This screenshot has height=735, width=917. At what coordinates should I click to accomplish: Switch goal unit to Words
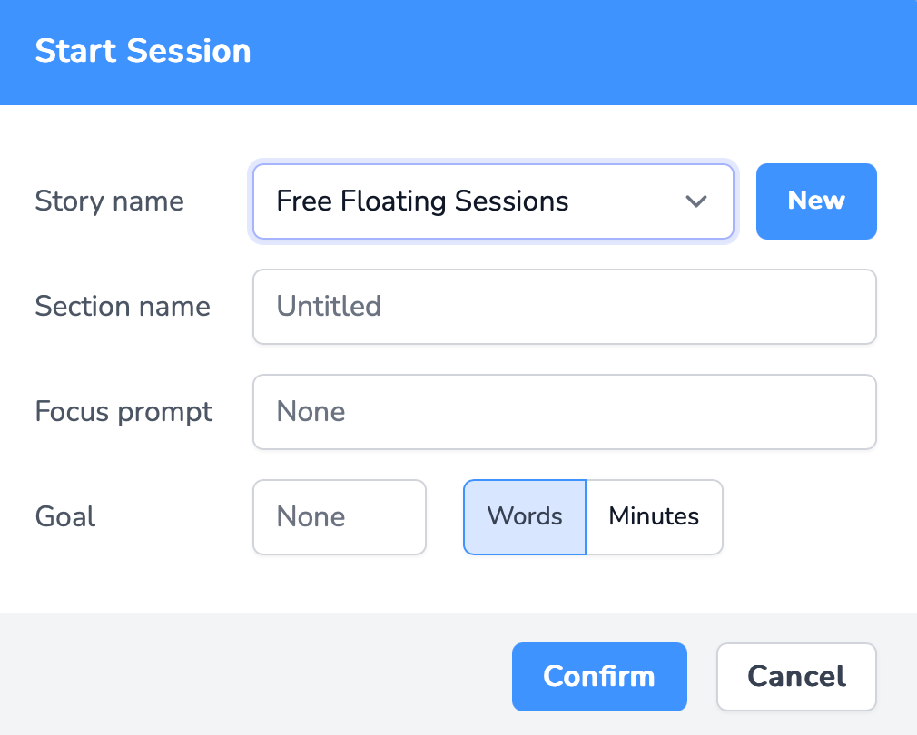click(x=525, y=517)
